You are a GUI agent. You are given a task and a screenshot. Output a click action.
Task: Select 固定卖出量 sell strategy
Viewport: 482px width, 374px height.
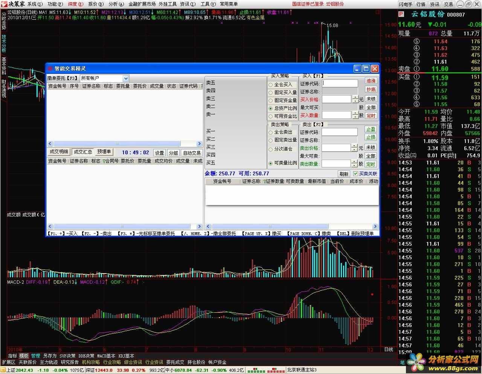coord(282,140)
